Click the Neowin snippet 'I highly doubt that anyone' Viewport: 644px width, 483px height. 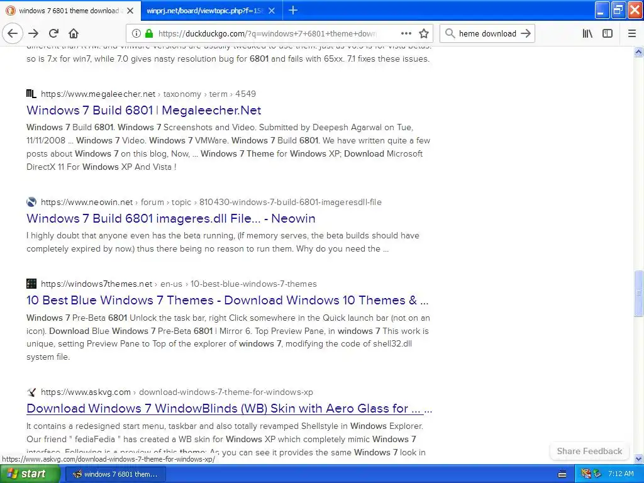coord(223,242)
